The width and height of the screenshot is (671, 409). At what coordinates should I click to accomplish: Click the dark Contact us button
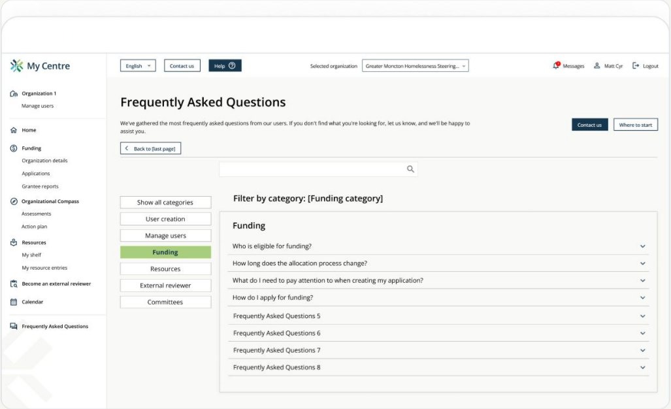tap(590, 125)
